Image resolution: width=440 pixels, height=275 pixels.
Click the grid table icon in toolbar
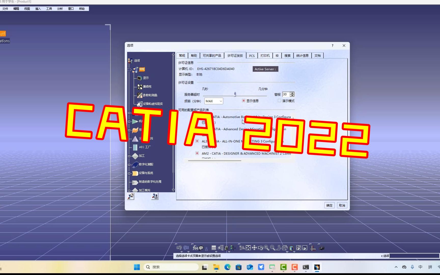click(x=214, y=248)
